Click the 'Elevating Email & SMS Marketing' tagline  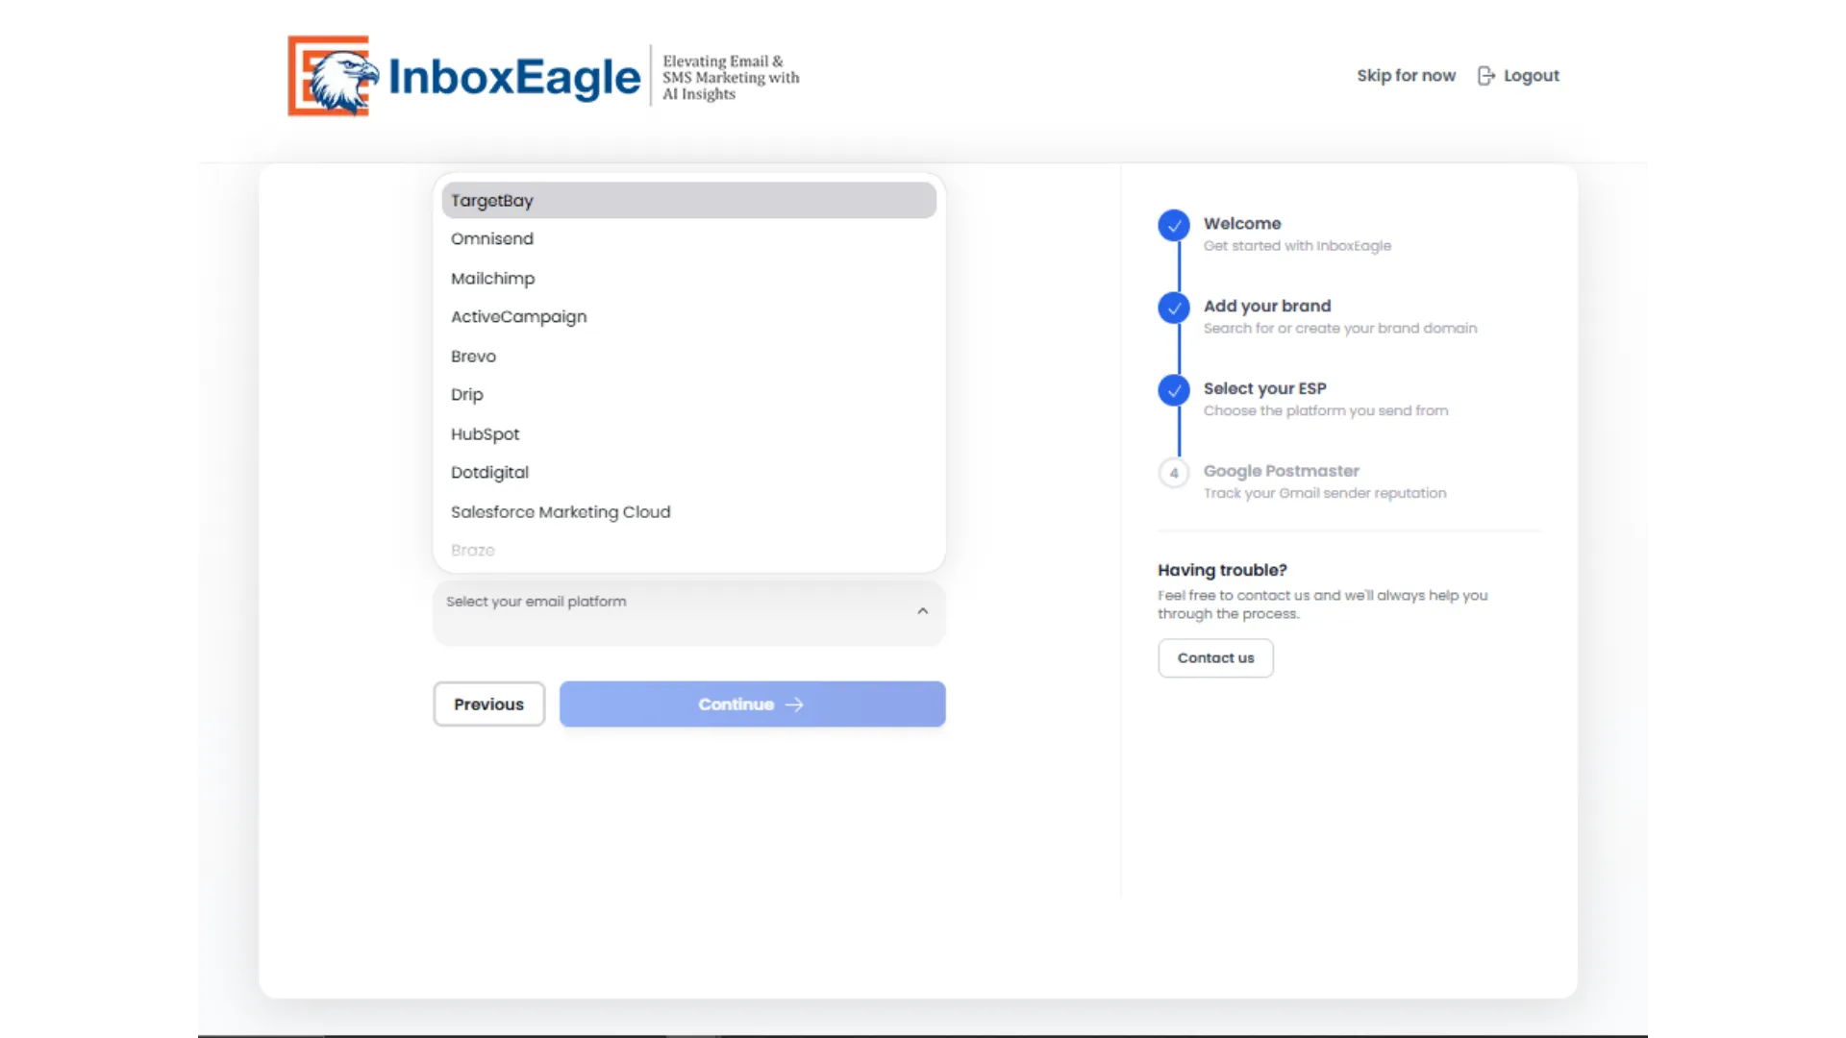[x=731, y=78]
